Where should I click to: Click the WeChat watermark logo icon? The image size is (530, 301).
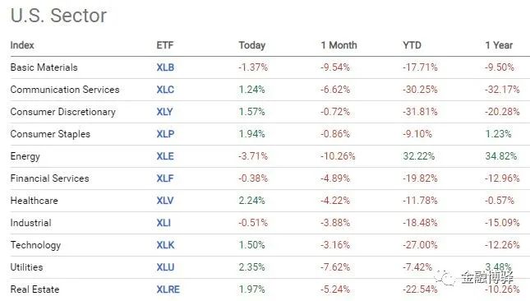(x=445, y=278)
